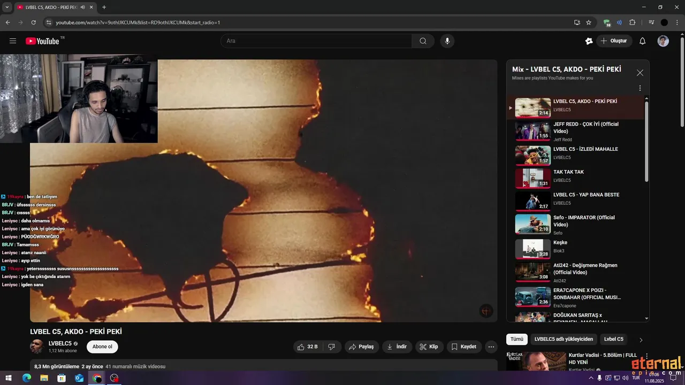This screenshot has width=685, height=385.
Task: Focus the Ara search field
Action: [x=316, y=41]
